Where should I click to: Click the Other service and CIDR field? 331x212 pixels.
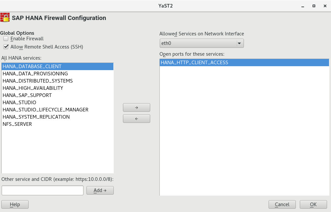tap(42, 190)
